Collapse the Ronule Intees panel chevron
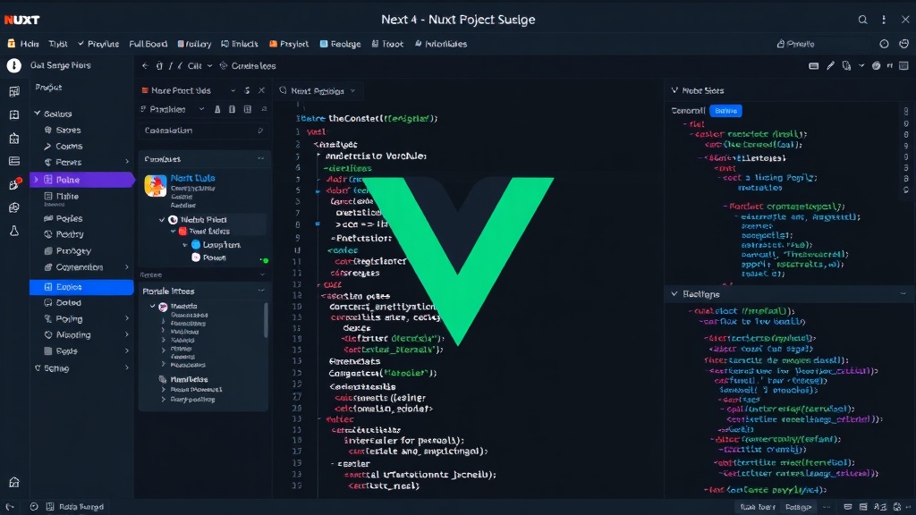 (261, 291)
